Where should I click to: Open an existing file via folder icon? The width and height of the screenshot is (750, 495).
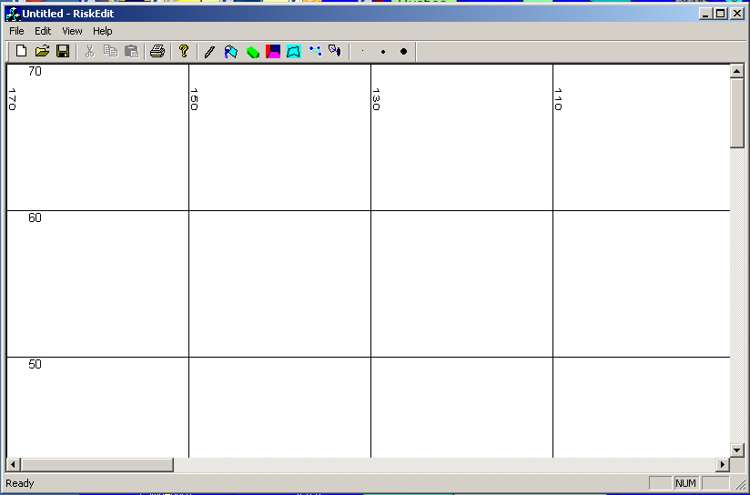click(x=42, y=51)
